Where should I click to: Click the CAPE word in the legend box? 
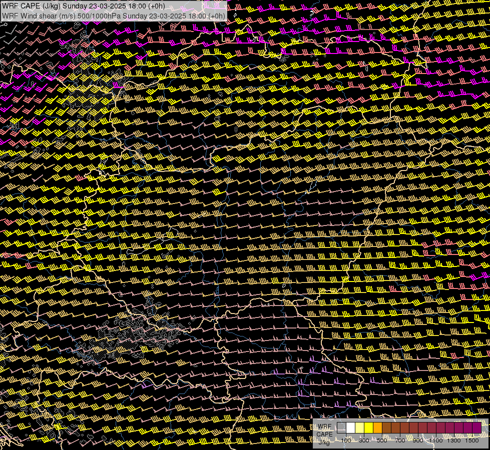pos(325,434)
